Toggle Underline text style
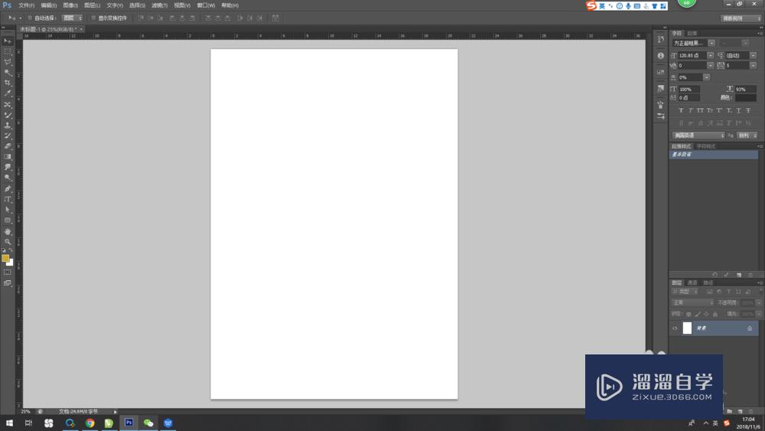Viewport: 765px width, 431px height. [739, 110]
